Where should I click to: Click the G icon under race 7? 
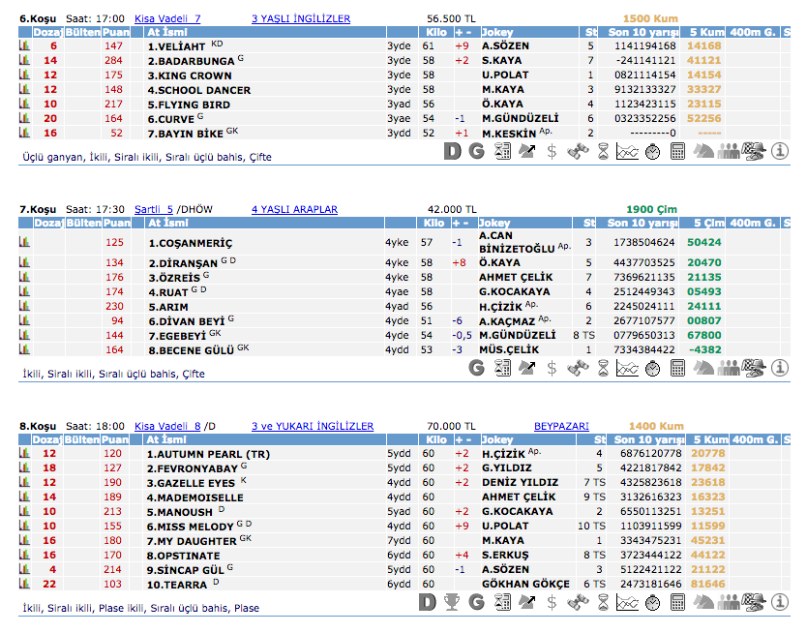pyautogui.click(x=476, y=368)
